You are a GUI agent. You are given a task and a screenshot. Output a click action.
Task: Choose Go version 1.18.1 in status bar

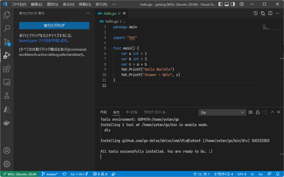coord(79,174)
